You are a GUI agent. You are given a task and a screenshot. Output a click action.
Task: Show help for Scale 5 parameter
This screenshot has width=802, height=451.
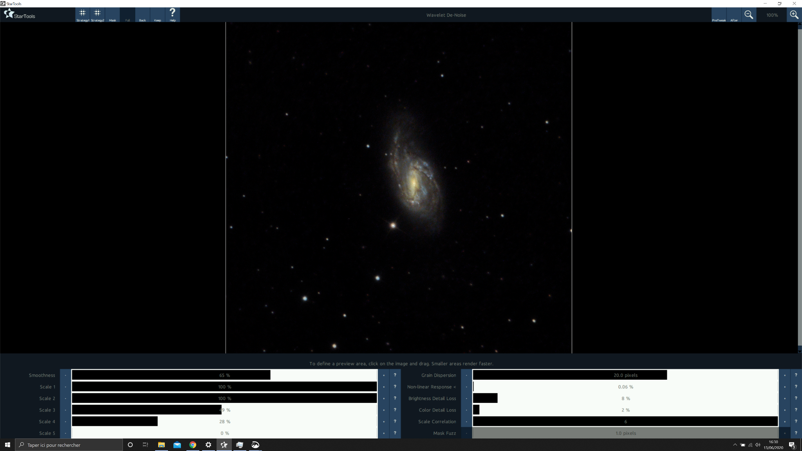[395, 433]
